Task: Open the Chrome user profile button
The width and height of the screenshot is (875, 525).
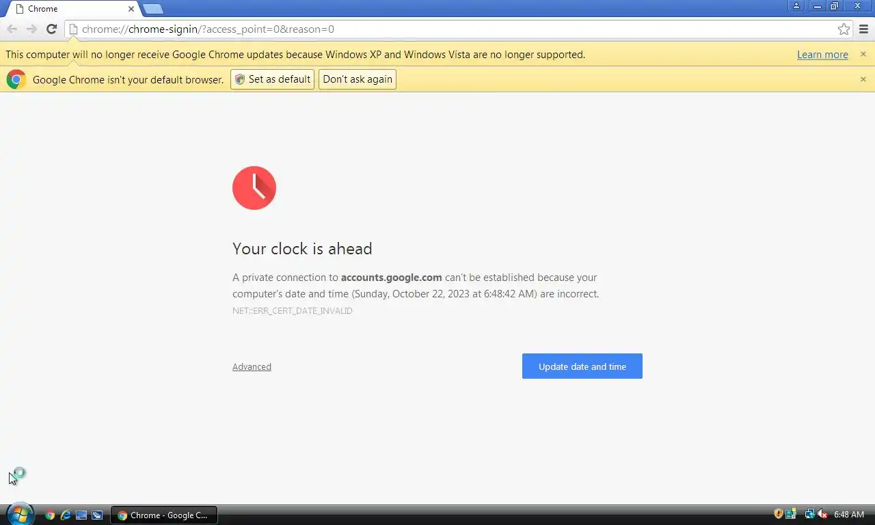Action: (796, 5)
